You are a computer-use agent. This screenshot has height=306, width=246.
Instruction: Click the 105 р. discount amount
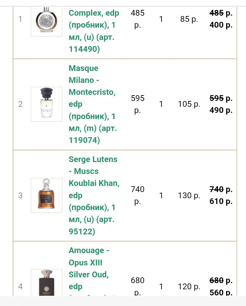[189, 104]
